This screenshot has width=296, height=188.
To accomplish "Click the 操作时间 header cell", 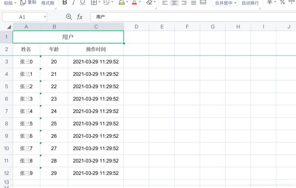I will pos(96,49).
